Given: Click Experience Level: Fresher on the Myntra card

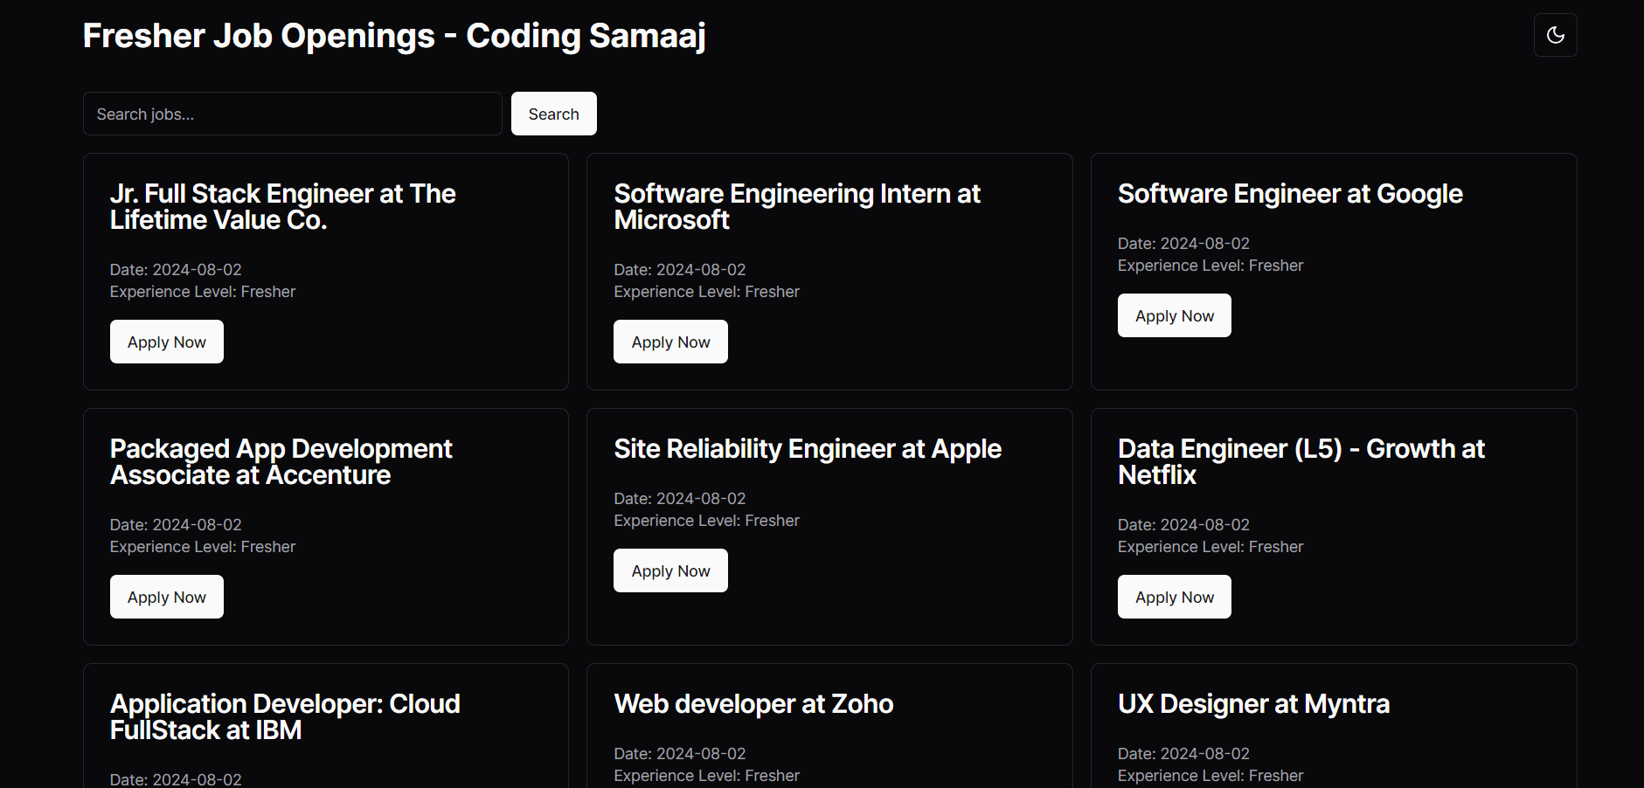Looking at the screenshot, I should click(1210, 776).
